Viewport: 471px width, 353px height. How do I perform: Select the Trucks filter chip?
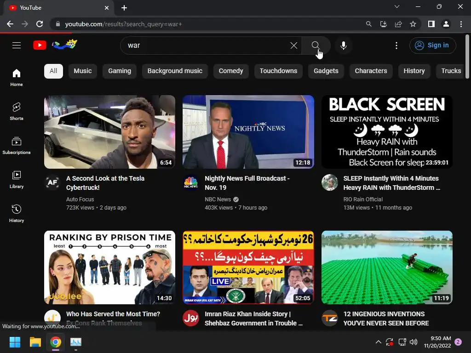click(x=451, y=71)
